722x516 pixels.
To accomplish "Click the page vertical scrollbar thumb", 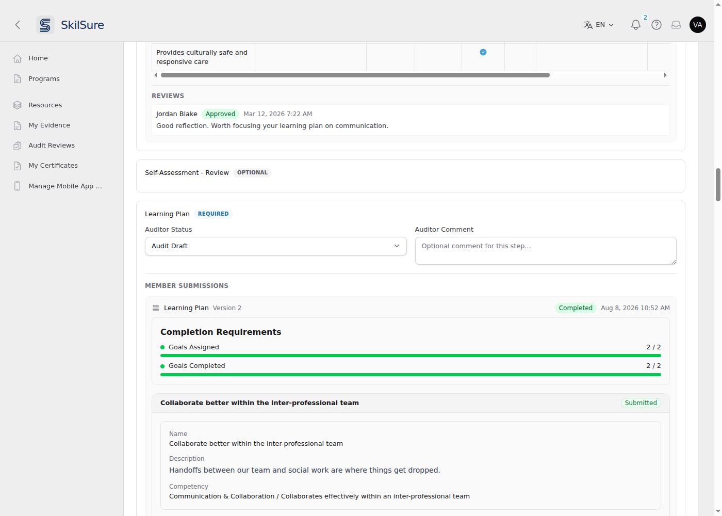I will pos(718,184).
